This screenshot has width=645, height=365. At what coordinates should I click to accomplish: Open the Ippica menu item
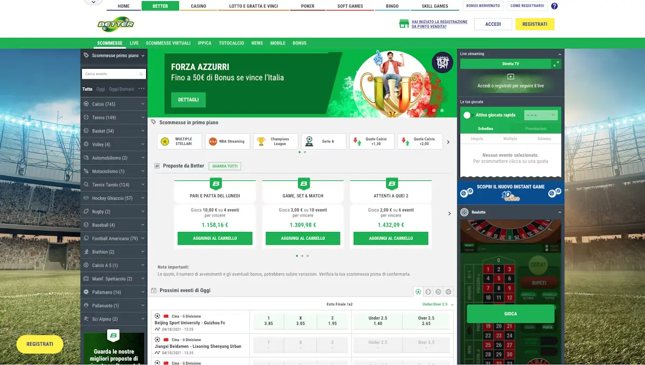tap(204, 43)
